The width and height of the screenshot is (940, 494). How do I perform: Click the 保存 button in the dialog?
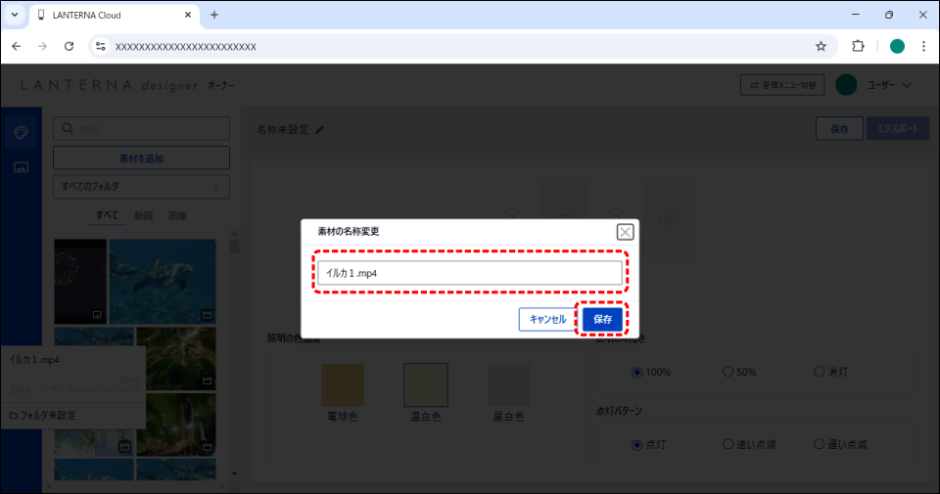click(x=602, y=319)
